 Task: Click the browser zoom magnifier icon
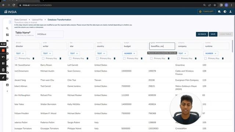pyautogui.click(x=204, y=5)
